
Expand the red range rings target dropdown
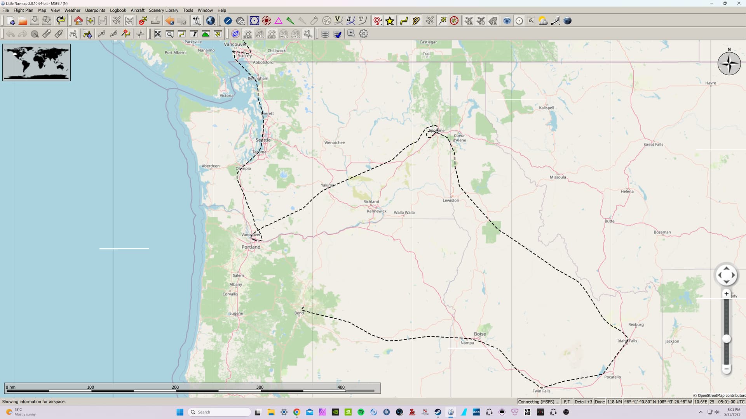pyautogui.click(x=378, y=21)
